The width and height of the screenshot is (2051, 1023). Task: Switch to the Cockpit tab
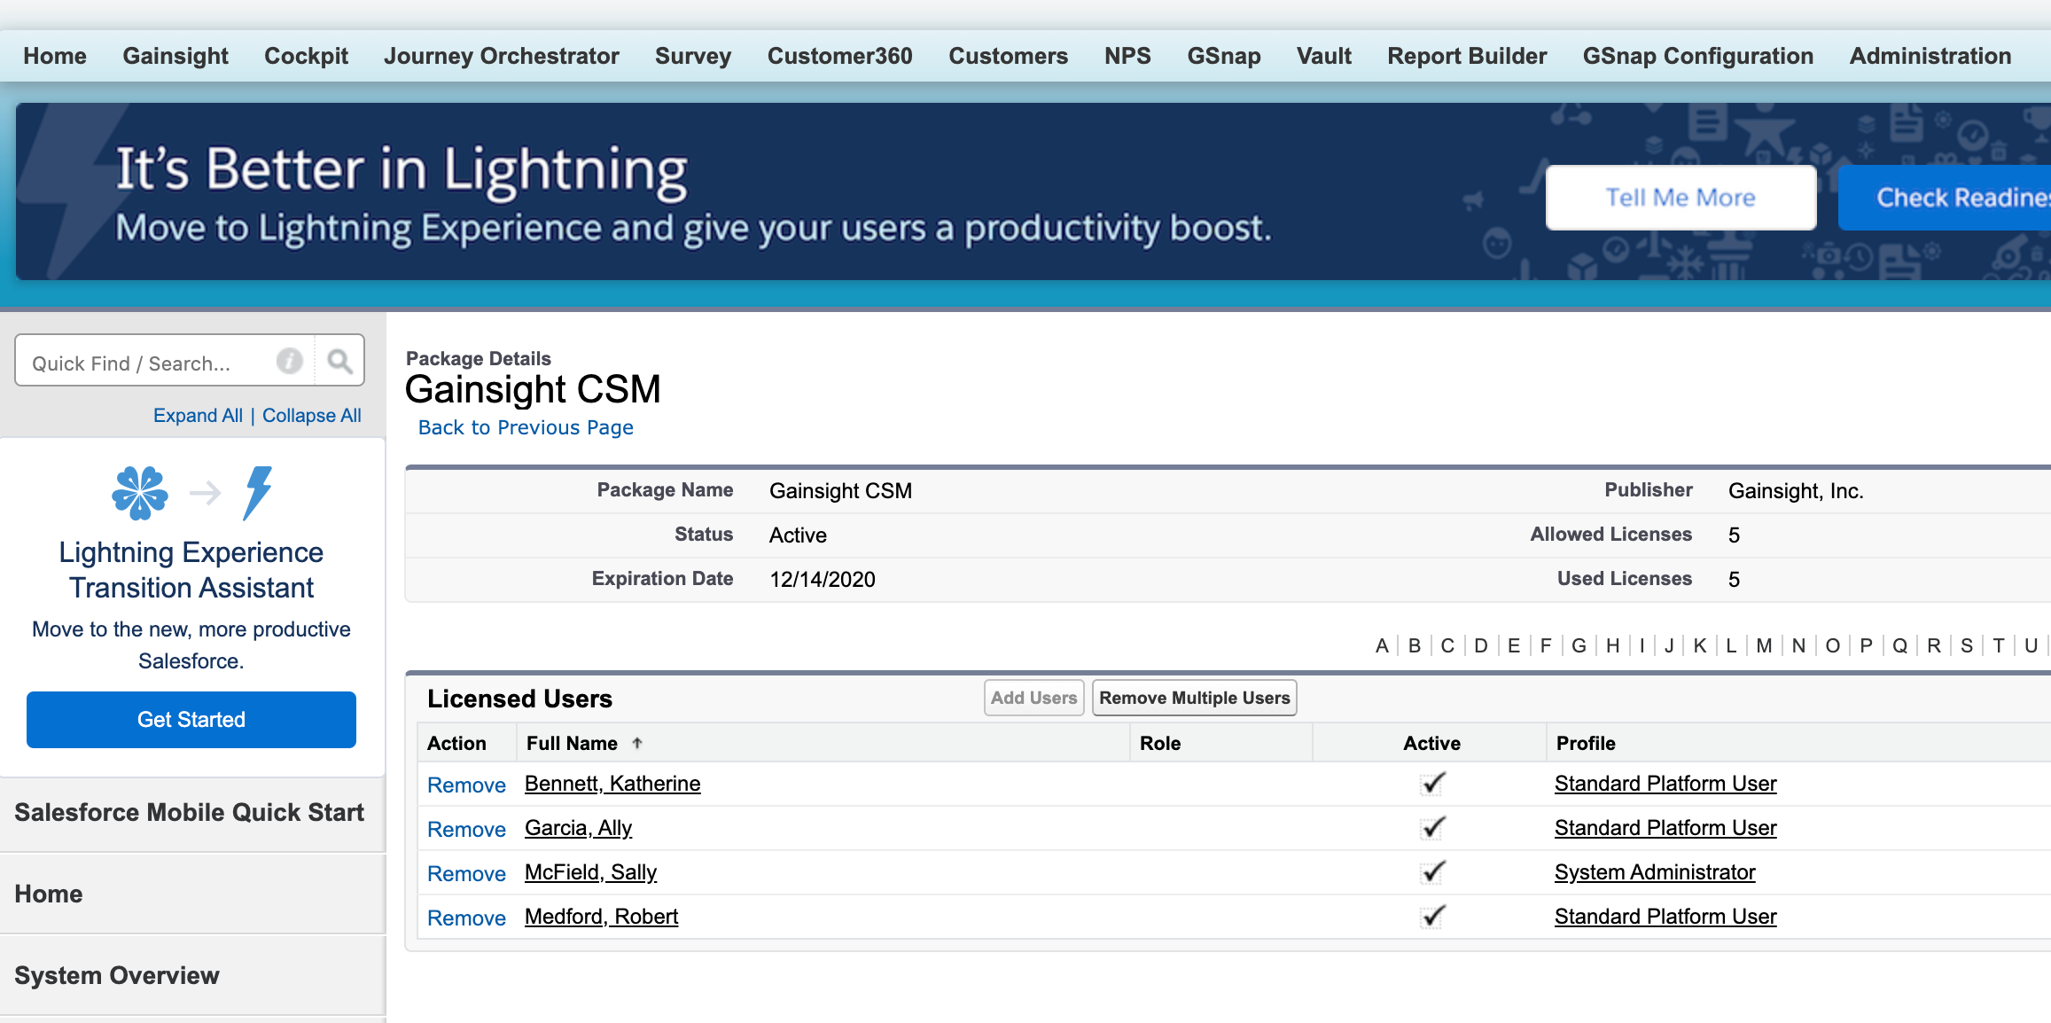click(x=306, y=56)
